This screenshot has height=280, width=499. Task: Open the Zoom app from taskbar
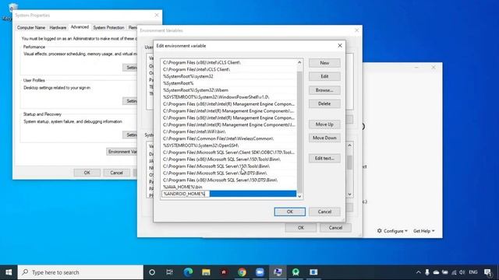260,272
